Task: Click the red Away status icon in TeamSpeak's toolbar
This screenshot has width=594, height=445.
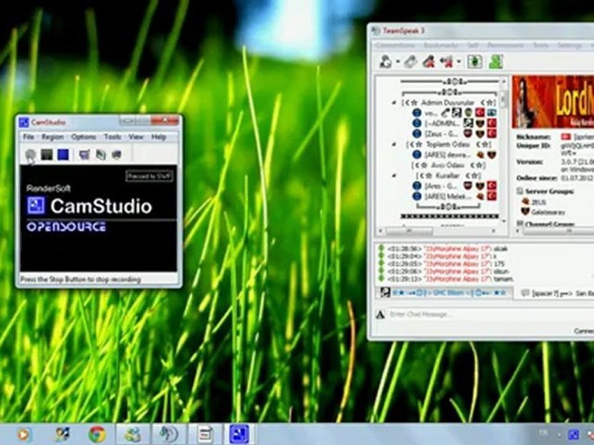Action: click(x=447, y=61)
